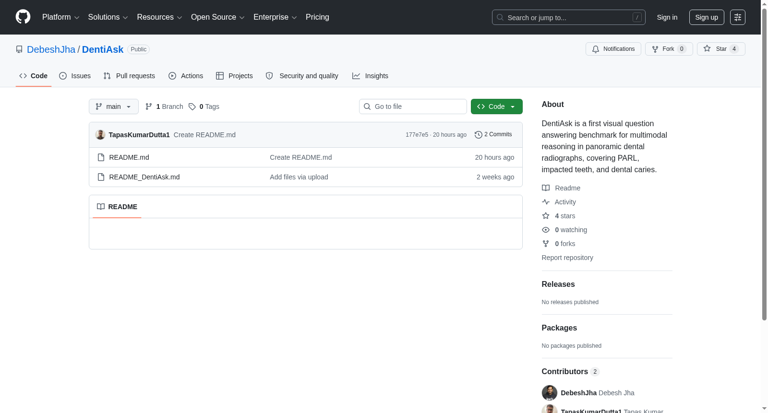Click the branch icon beside 1 Branch
Viewport: 768px width, 413px height.
click(x=149, y=106)
